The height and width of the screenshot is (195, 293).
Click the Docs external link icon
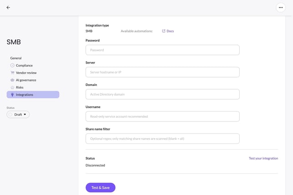(164, 31)
